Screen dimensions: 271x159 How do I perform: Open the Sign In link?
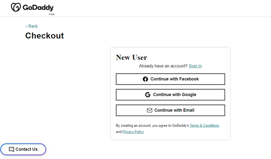pos(195,66)
